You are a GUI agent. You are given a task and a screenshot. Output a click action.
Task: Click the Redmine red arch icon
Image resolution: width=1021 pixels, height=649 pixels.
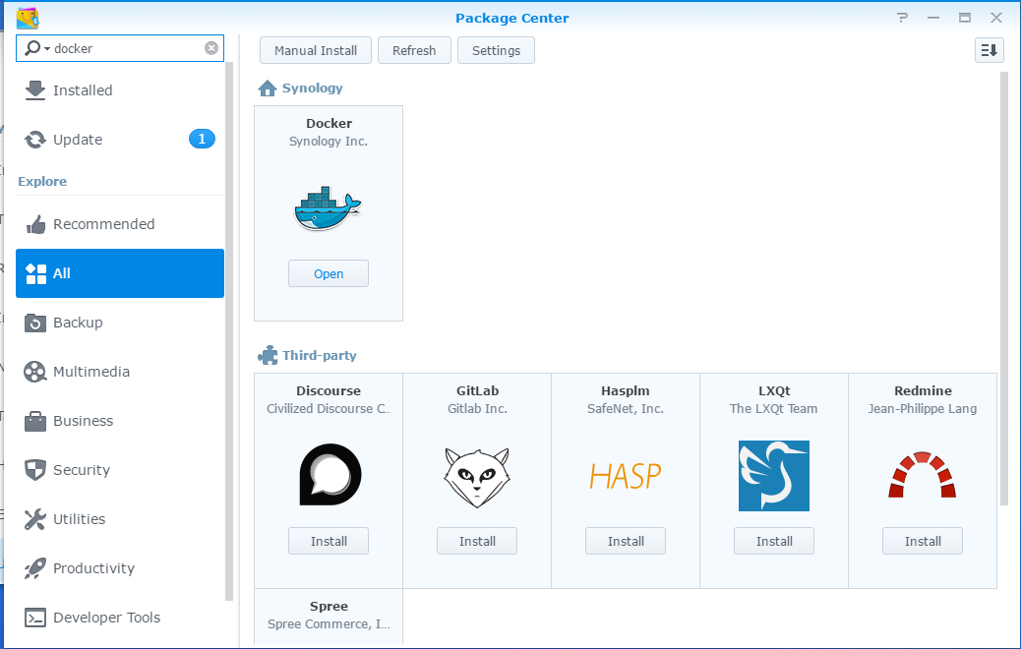coord(922,475)
